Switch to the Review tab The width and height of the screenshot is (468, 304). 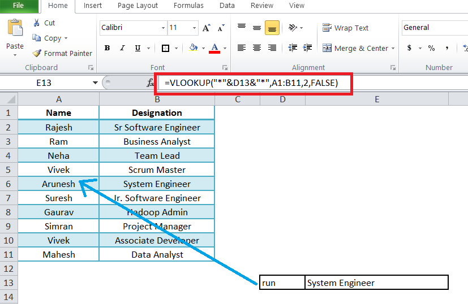[x=262, y=6]
